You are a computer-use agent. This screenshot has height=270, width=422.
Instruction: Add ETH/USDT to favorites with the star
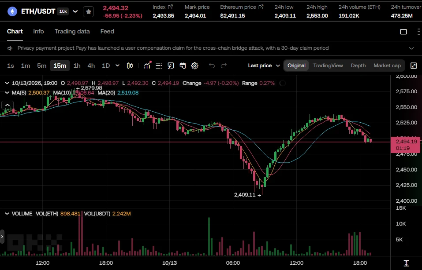(x=89, y=11)
